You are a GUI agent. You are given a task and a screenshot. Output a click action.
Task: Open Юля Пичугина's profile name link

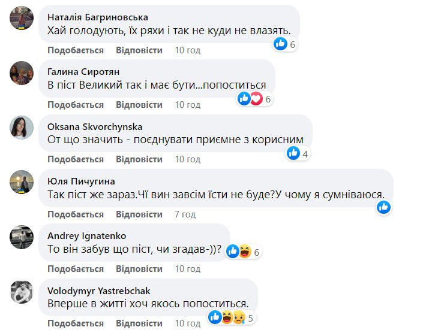coord(80,181)
